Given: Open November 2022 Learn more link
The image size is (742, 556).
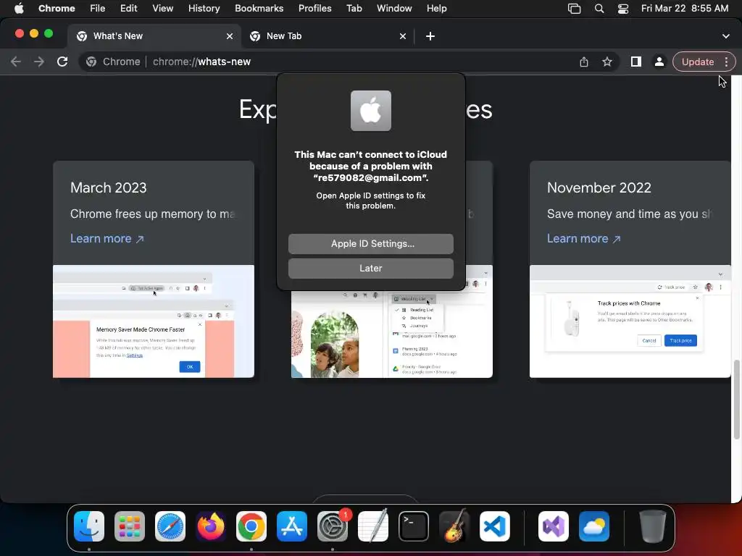Looking at the screenshot, I should click(583, 238).
